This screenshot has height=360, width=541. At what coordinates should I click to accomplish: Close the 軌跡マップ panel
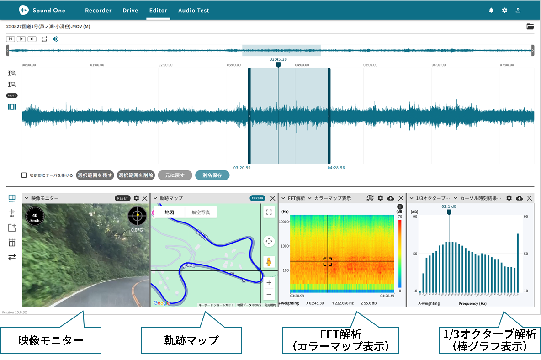pyautogui.click(x=273, y=198)
